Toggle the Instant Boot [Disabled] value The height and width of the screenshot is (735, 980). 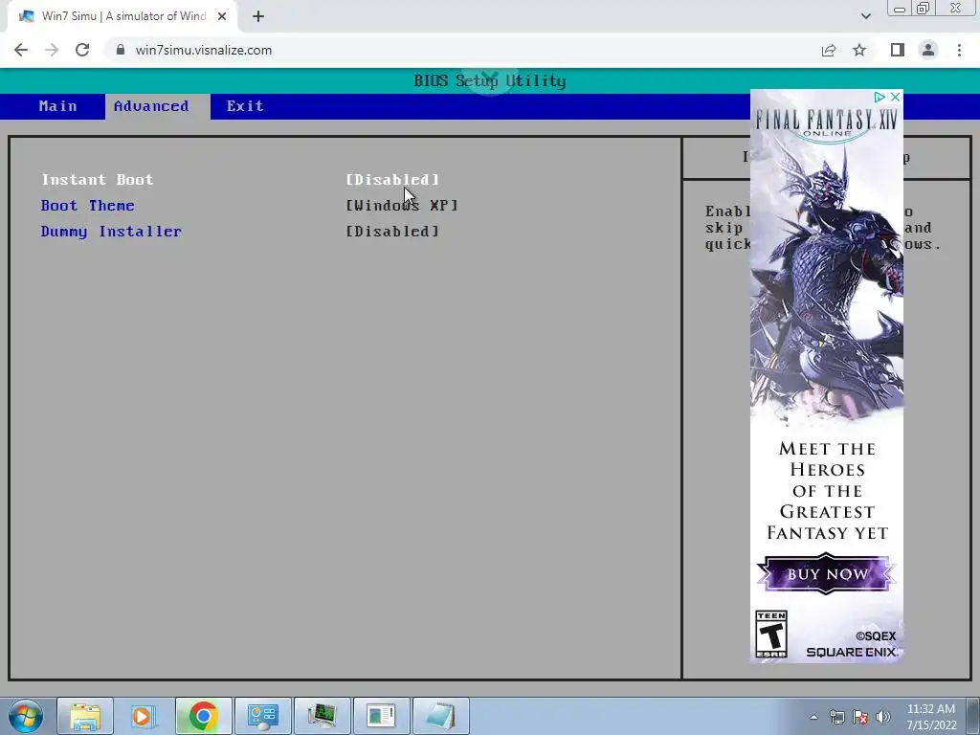click(x=392, y=180)
